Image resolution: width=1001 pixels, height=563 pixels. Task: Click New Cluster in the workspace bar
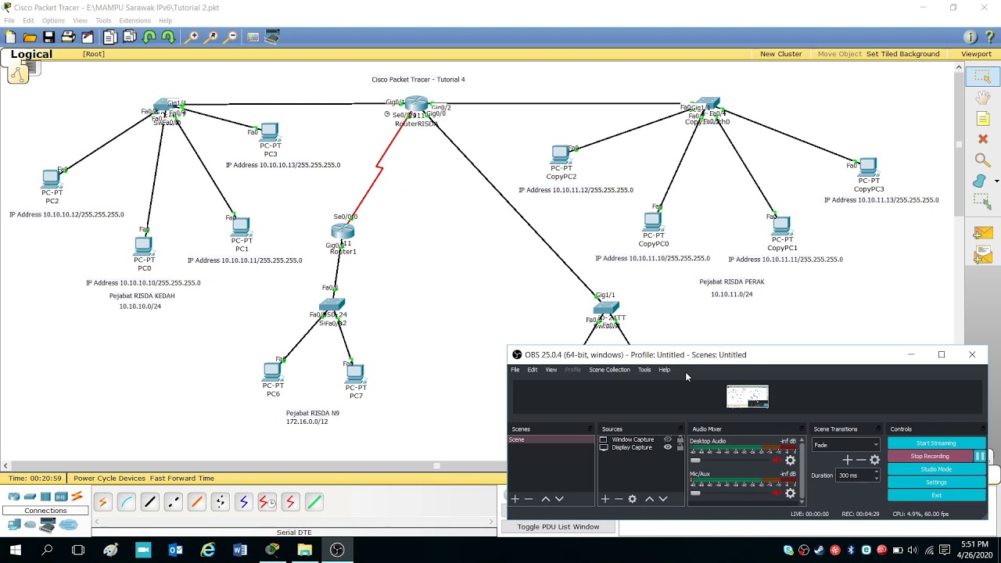click(x=780, y=54)
